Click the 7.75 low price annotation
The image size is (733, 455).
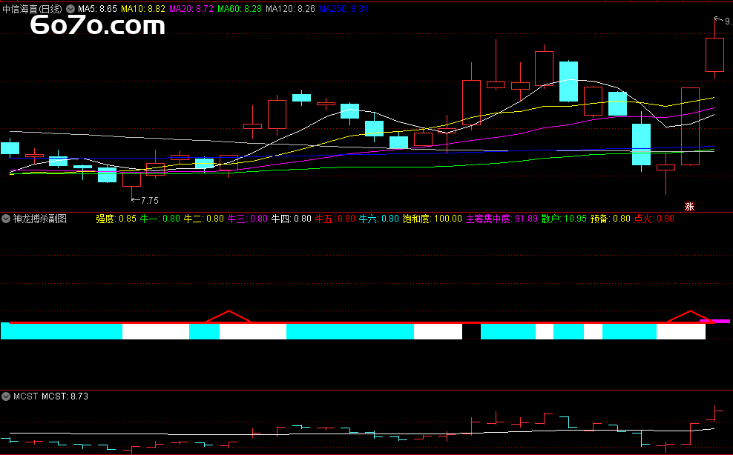click(x=145, y=200)
